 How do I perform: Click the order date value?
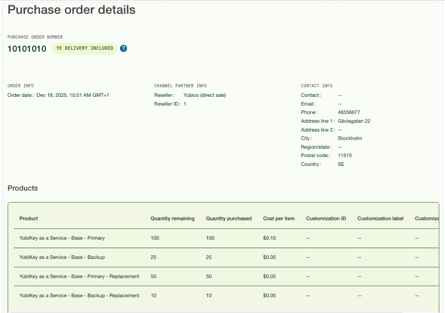coord(73,95)
